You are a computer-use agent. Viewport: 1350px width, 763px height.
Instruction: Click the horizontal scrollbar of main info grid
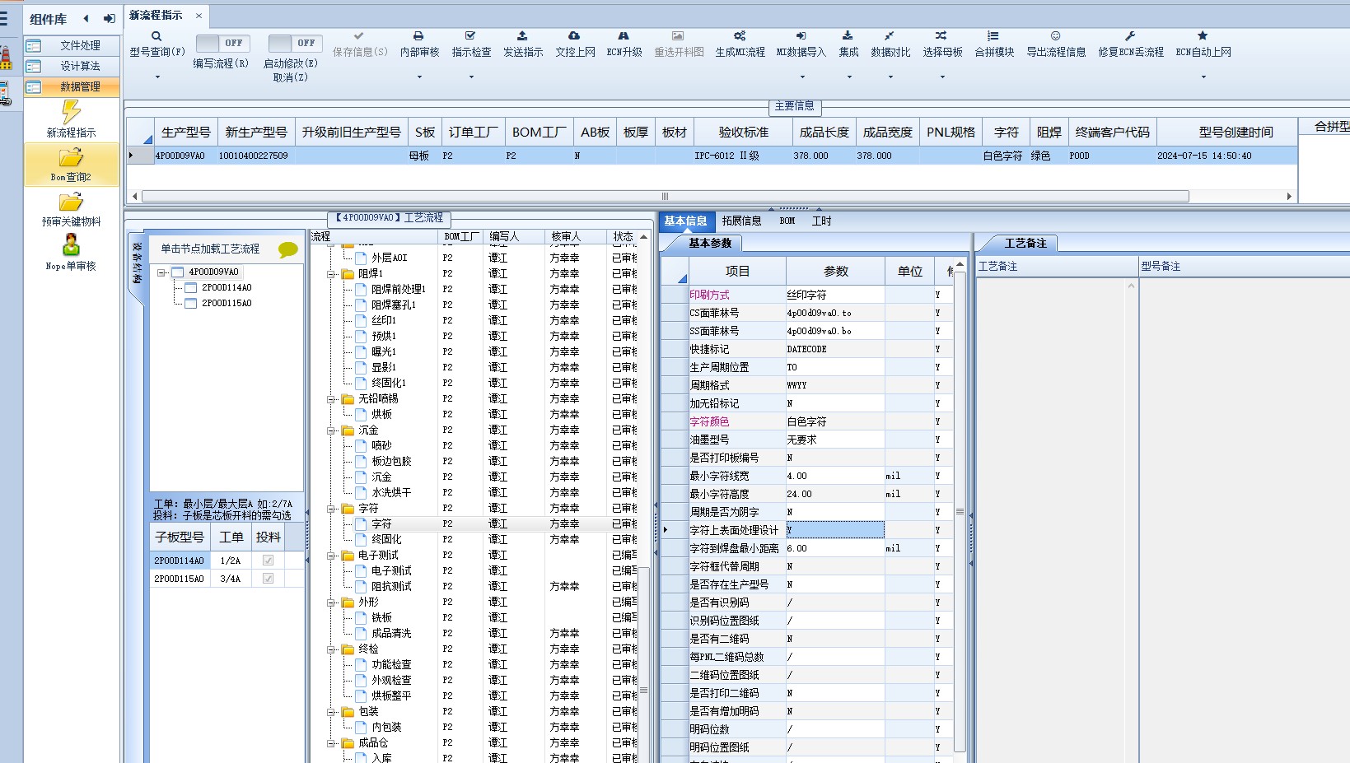pos(665,196)
